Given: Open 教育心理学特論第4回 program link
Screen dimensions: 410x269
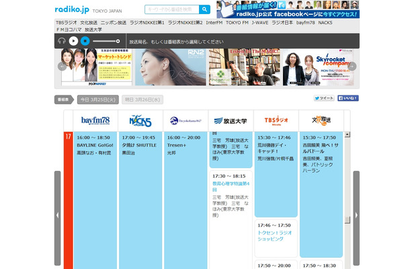Looking at the screenshot, I should [231, 186].
